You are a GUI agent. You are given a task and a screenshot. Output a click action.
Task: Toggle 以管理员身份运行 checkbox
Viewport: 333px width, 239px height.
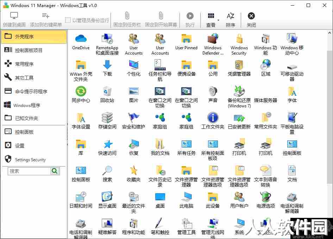[68, 20]
